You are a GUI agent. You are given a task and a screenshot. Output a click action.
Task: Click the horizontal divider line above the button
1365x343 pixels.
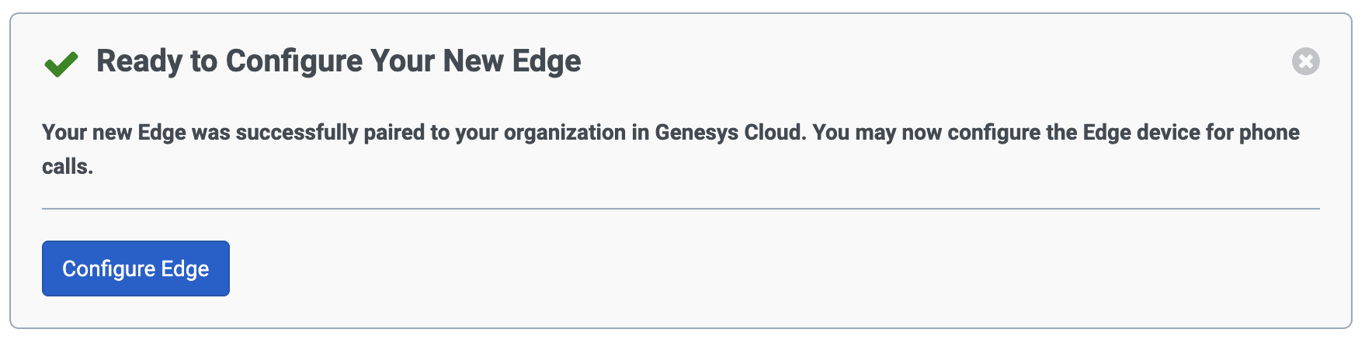point(680,209)
